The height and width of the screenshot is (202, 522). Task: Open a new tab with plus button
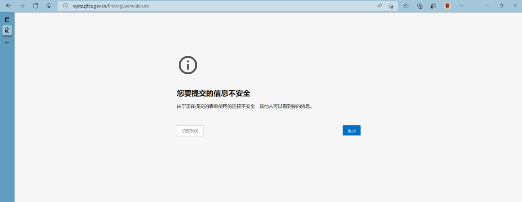7,43
